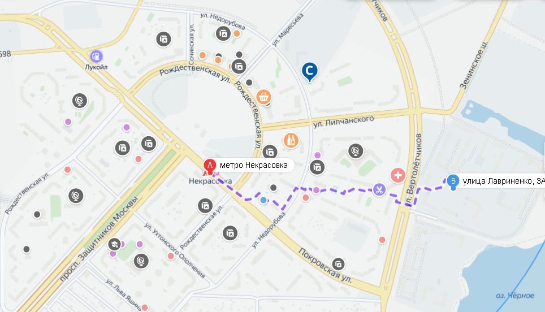Click the ул. Липчанского street label
This screenshot has height=312, width=545.
(343, 122)
